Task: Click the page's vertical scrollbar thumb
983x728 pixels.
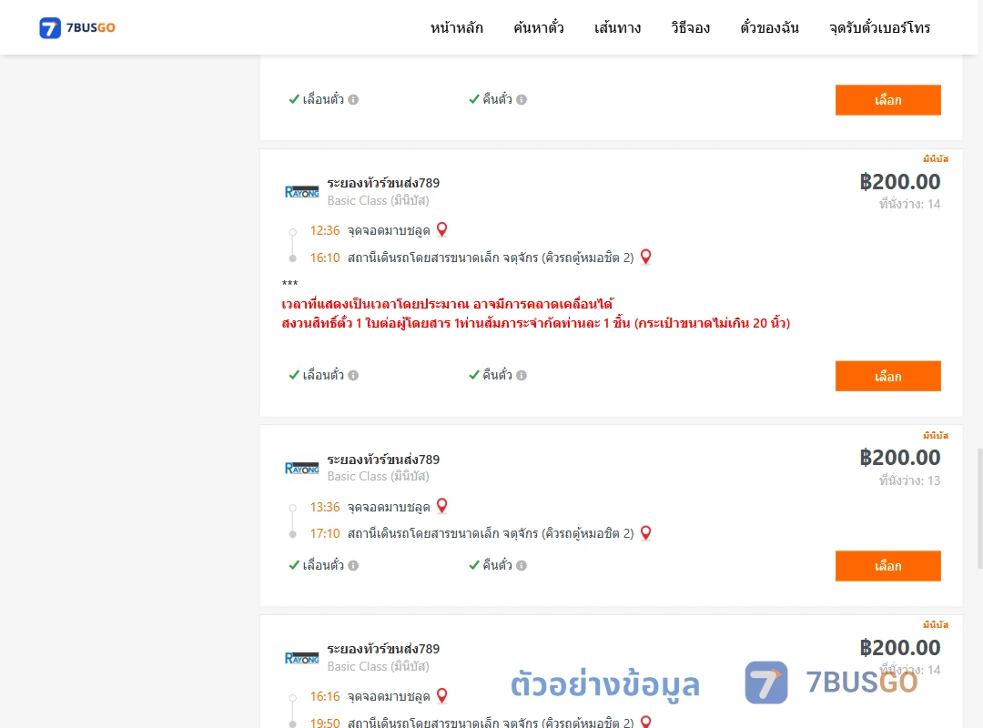Action: click(x=979, y=508)
